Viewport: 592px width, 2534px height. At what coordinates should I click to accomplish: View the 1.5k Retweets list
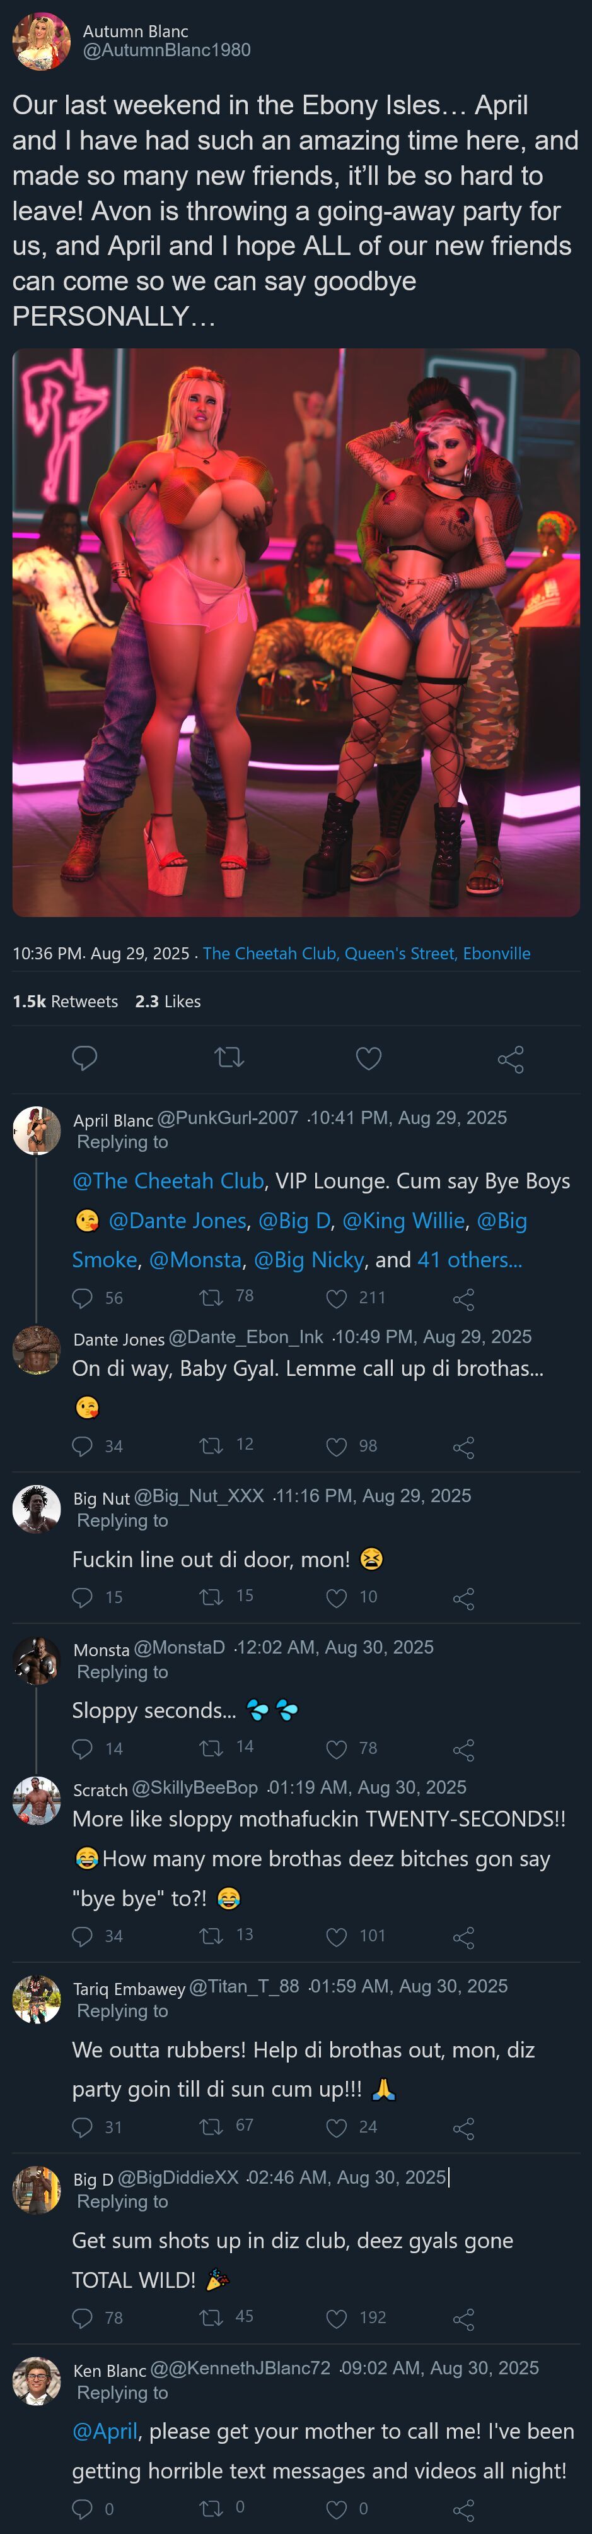(65, 1002)
